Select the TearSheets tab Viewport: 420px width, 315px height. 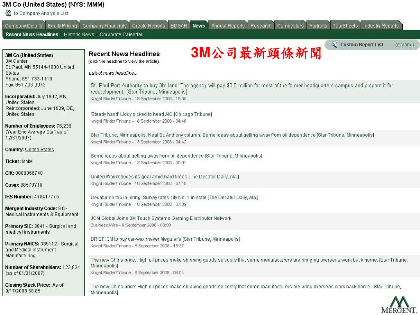[x=345, y=26]
